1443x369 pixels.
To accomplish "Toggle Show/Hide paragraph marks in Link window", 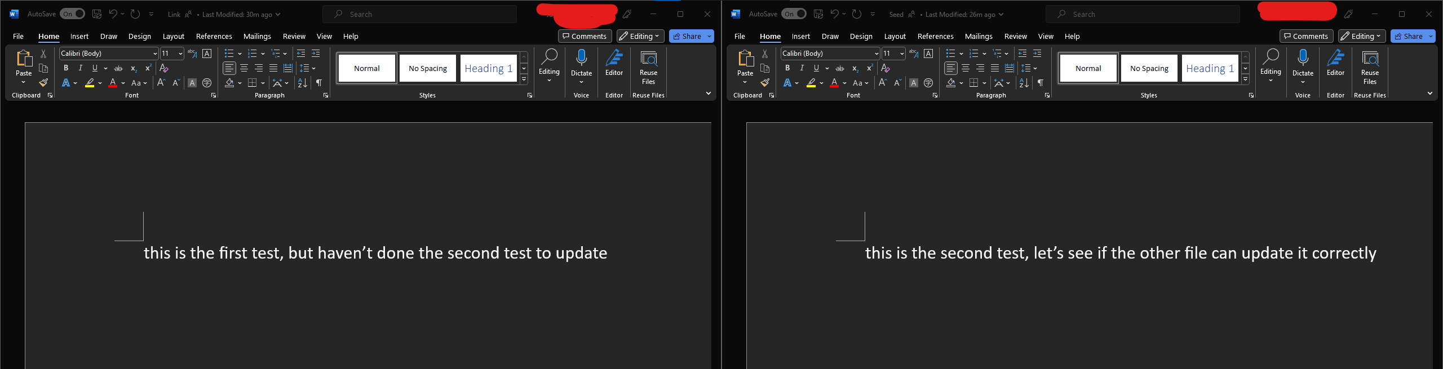I will 319,83.
